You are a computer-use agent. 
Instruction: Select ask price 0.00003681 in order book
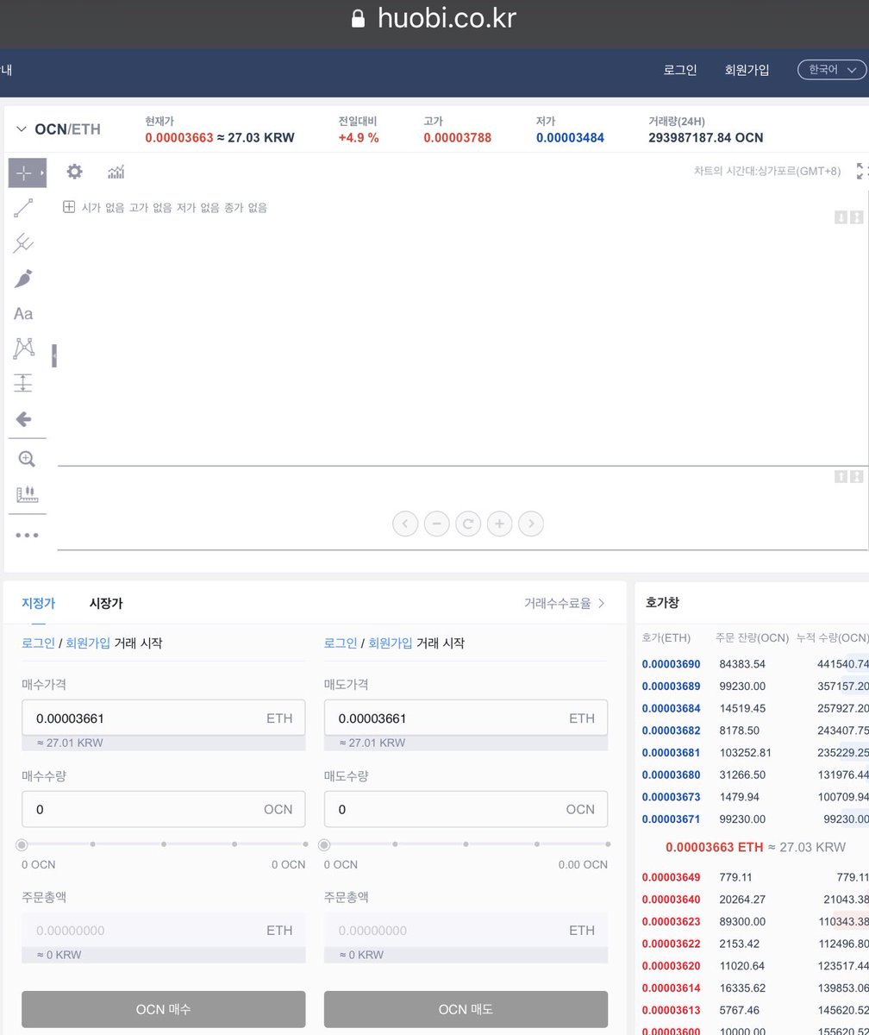click(x=672, y=752)
